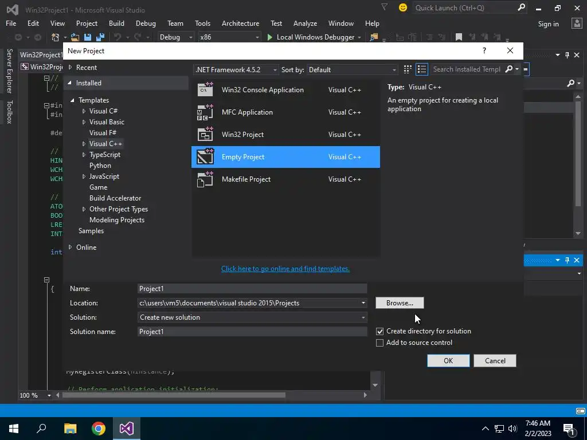Viewport: 587px width, 440px height.
Task: Switch templates to small icons view
Action: coord(408,69)
